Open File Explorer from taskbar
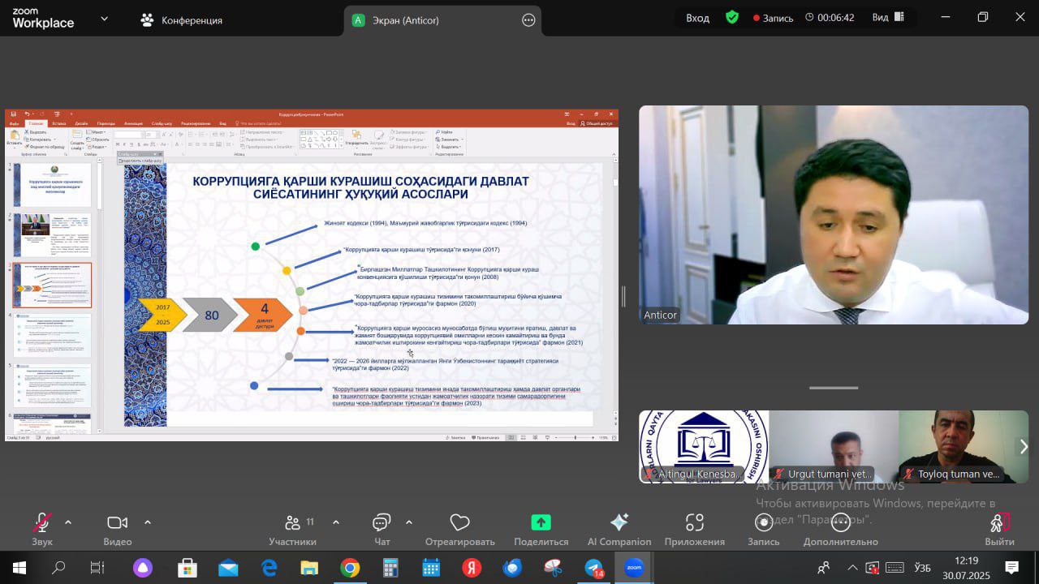The height and width of the screenshot is (584, 1039). click(309, 568)
